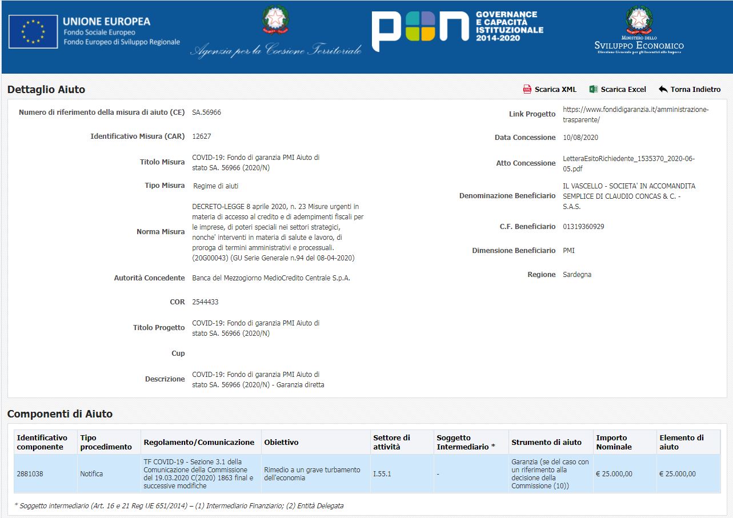Click the Rimedio a un grave turbamento cell

coord(315,473)
